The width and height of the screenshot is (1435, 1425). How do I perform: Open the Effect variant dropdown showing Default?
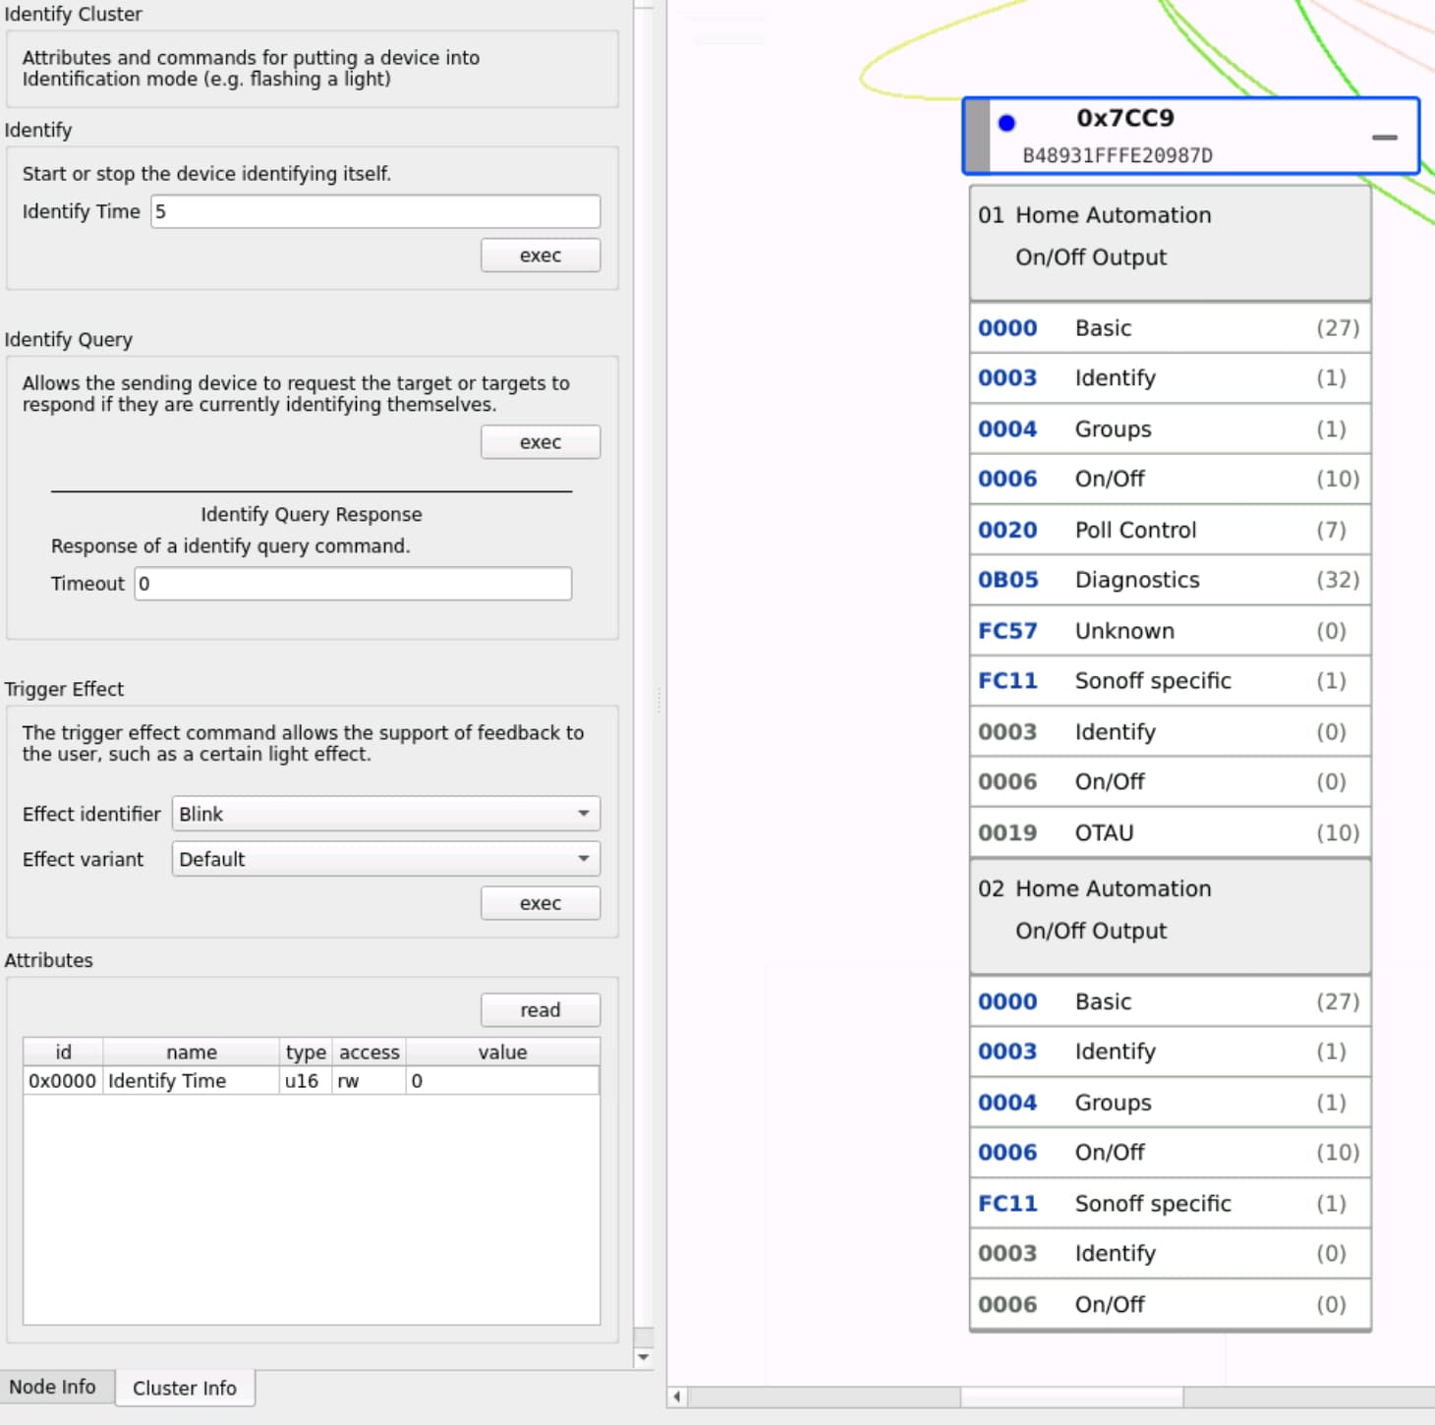pyautogui.click(x=385, y=859)
